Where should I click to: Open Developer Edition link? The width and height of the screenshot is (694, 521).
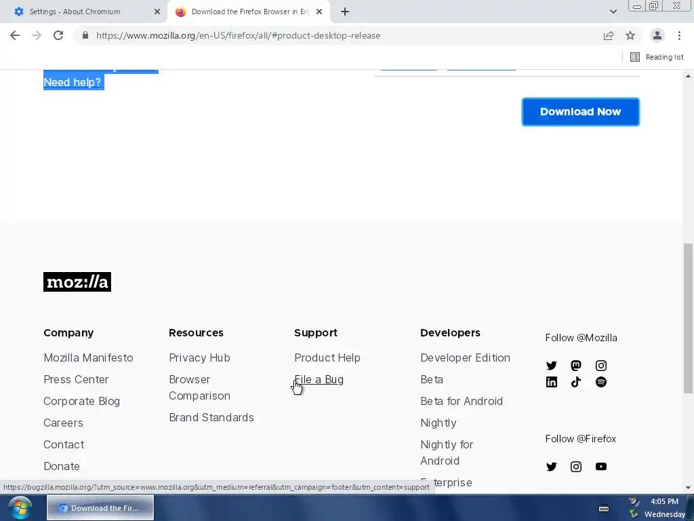pos(465,358)
